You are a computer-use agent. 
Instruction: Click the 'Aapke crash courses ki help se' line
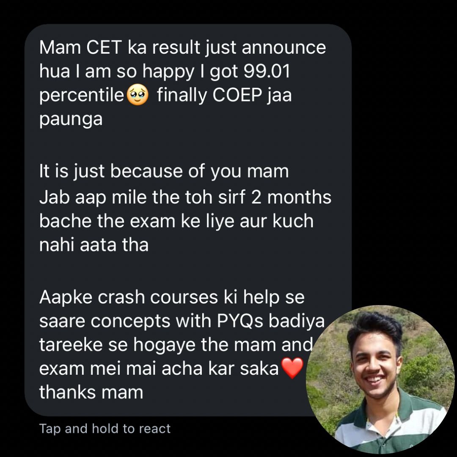(172, 297)
